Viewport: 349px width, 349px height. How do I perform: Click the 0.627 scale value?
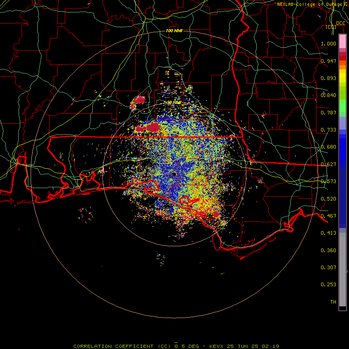coord(328,164)
